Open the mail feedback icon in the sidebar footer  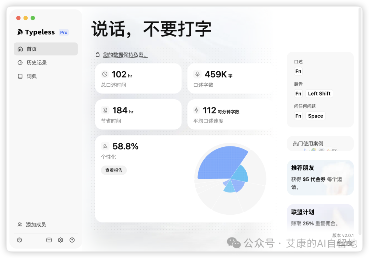point(49,240)
